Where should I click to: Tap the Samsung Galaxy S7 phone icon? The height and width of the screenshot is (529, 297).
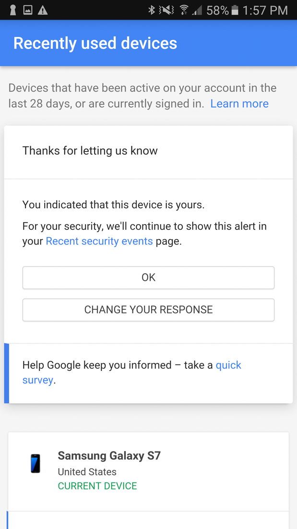coord(36,464)
